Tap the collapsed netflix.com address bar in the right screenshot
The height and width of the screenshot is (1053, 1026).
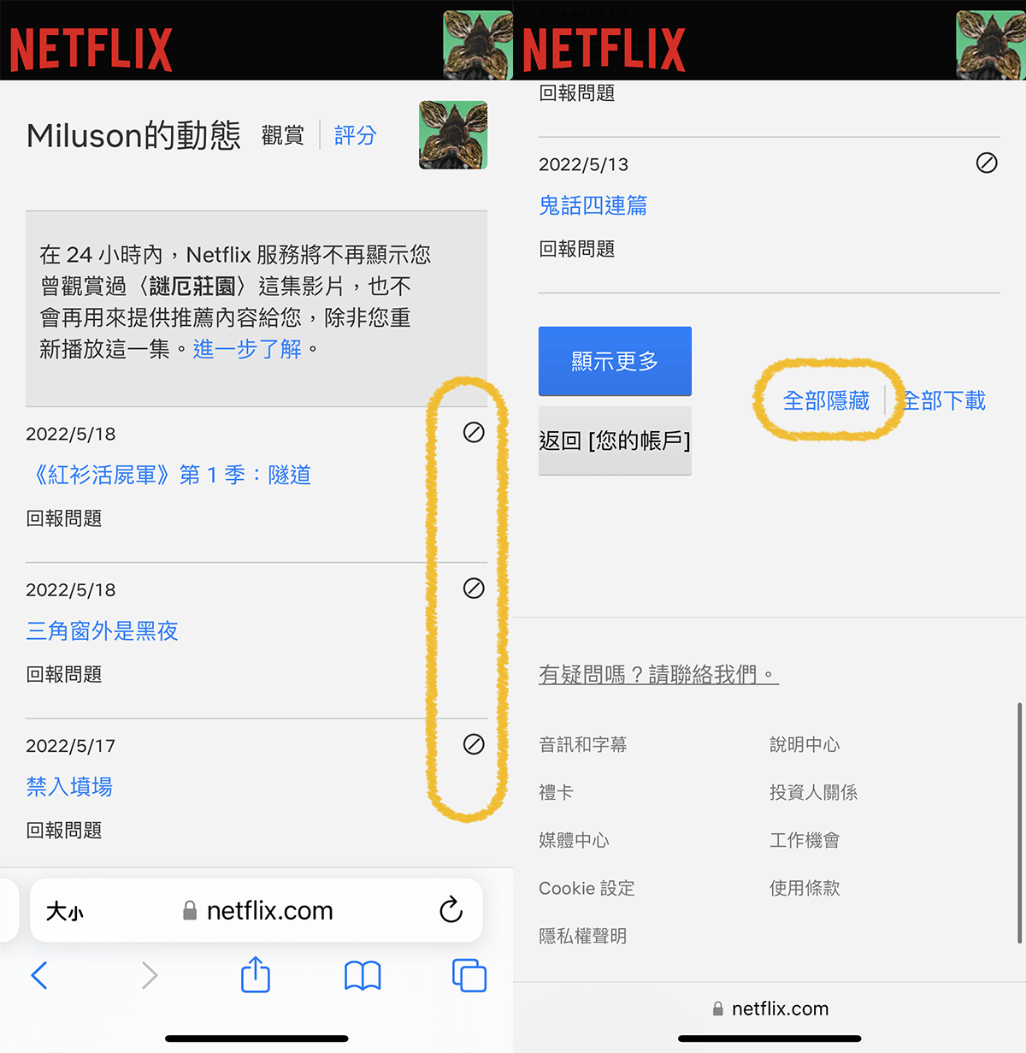click(770, 1009)
